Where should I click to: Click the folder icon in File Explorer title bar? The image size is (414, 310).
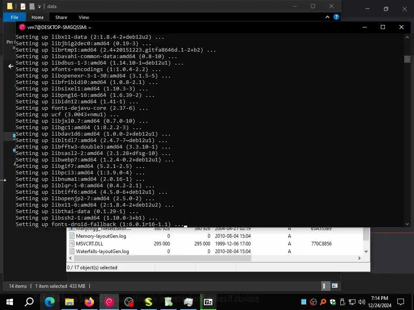coord(10,6)
